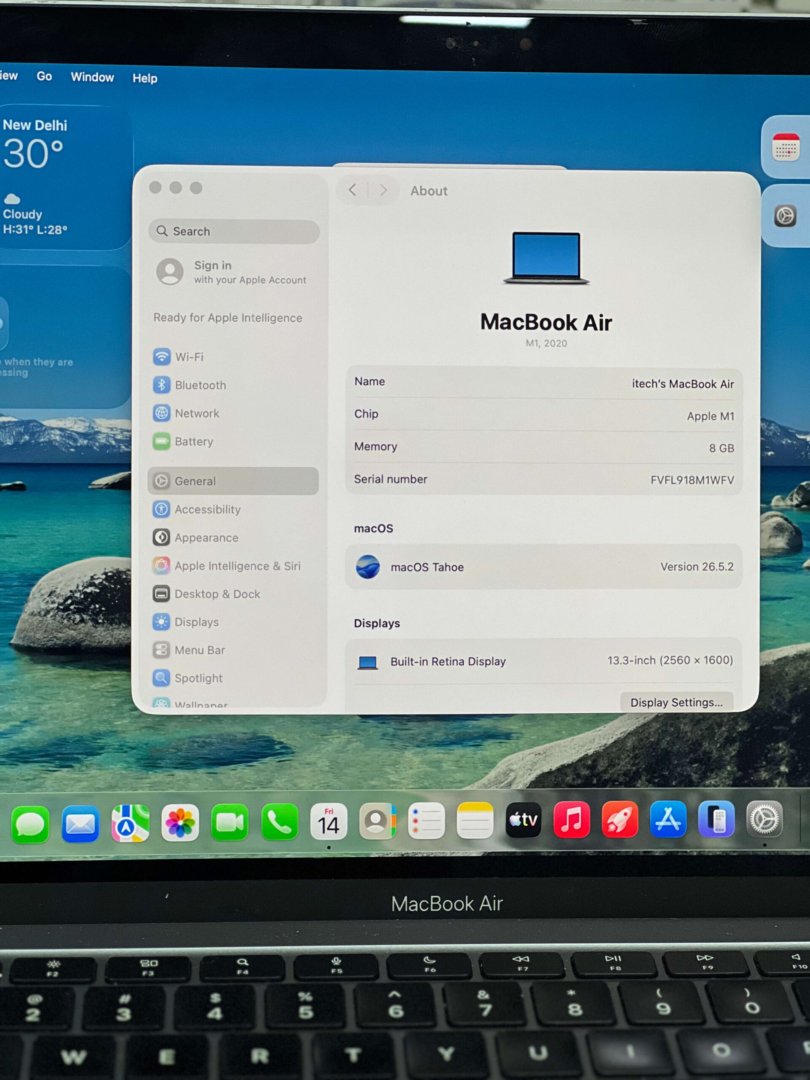Screen dimensions: 810x1080
Task: Open App Store from the Dock
Action: point(668,819)
